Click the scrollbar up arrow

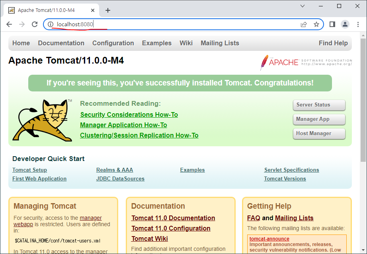point(363,35)
